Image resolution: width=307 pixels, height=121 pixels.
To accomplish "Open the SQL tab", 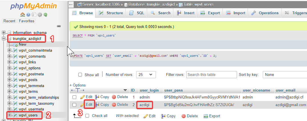I will click(x=137, y=13).
